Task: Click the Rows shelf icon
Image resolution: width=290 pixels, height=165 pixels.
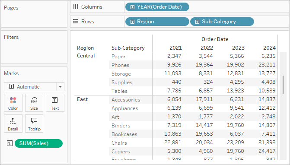Action: pyautogui.click(x=76, y=22)
